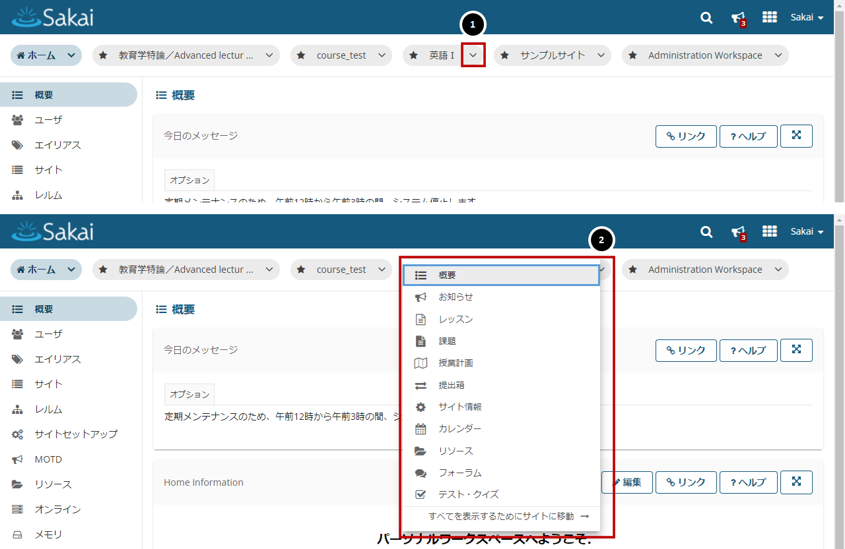Select 課題 in the dropdown menu
845x549 pixels.
tap(501, 341)
